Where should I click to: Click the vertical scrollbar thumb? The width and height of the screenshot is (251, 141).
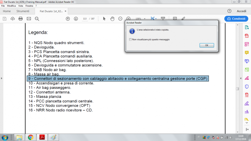tap(238, 89)
